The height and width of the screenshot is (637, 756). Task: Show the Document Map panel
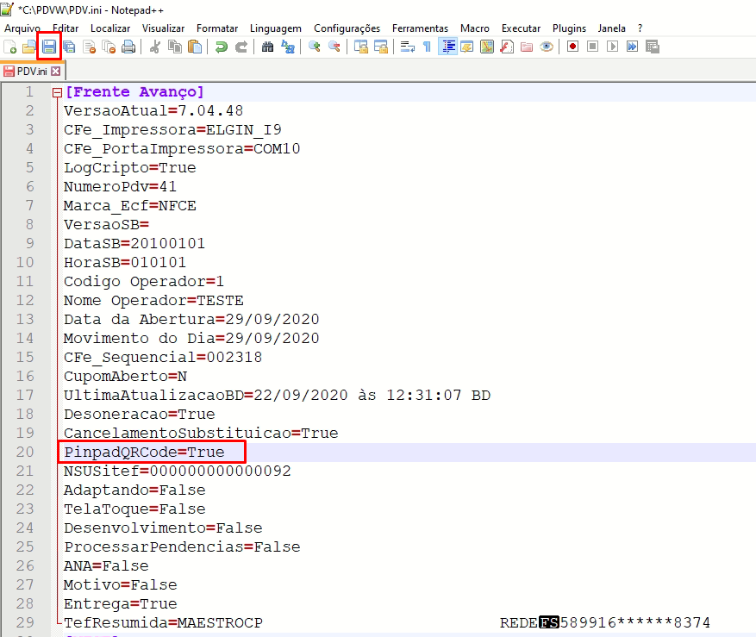[487, 47]
